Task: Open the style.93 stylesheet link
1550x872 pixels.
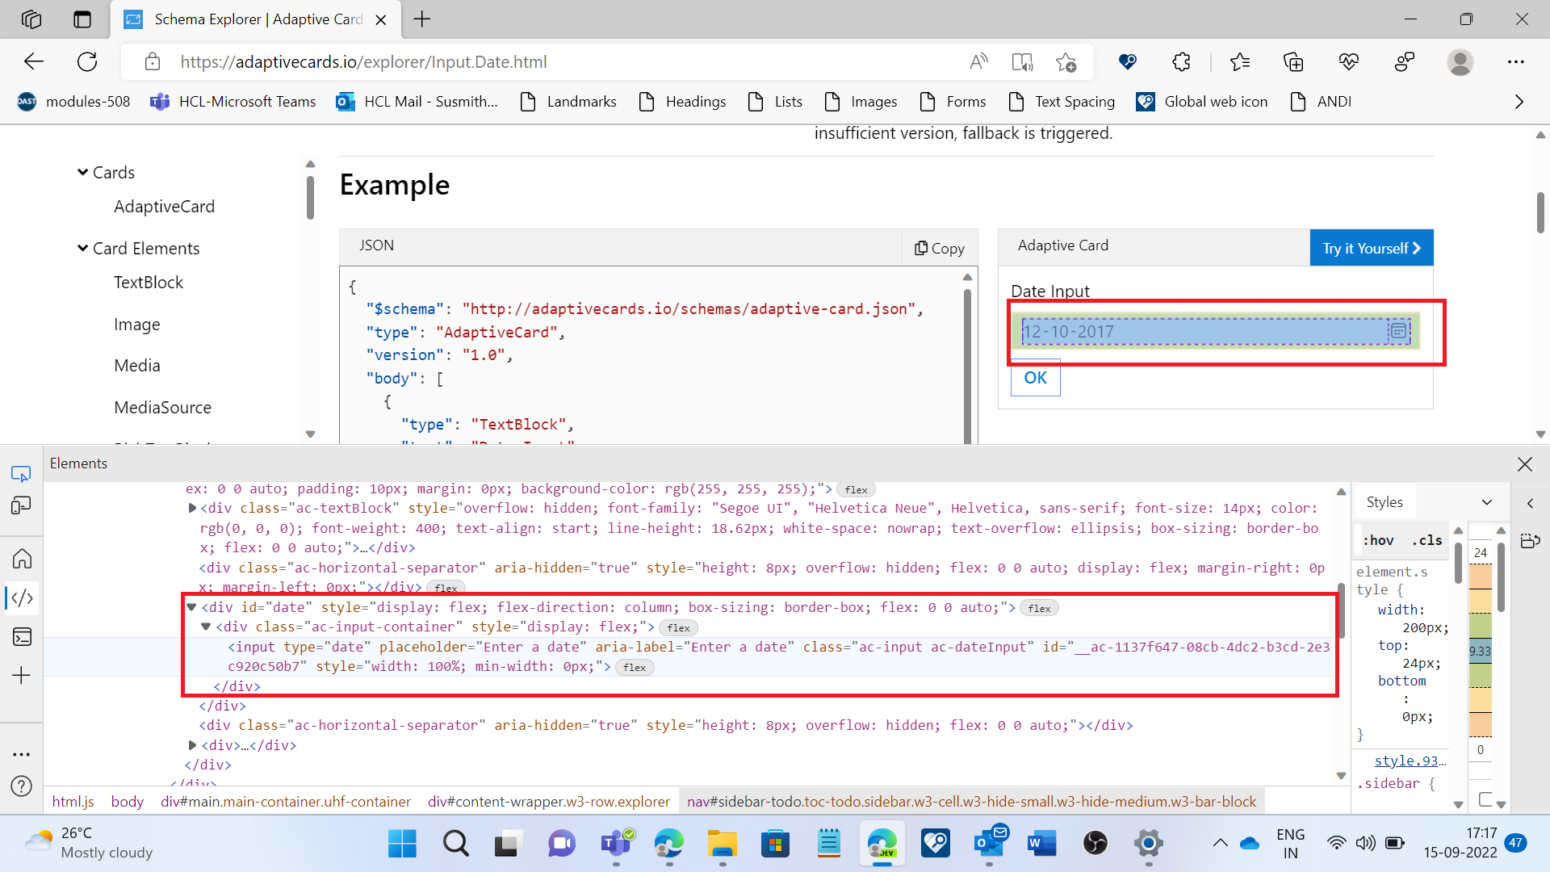Action: pos(1409,760)
